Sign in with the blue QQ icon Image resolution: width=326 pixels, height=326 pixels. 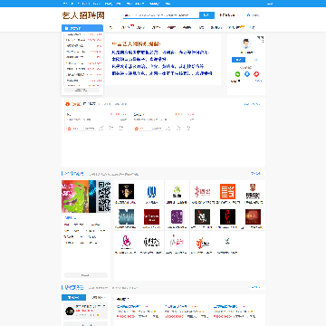[x=247, y=74]
